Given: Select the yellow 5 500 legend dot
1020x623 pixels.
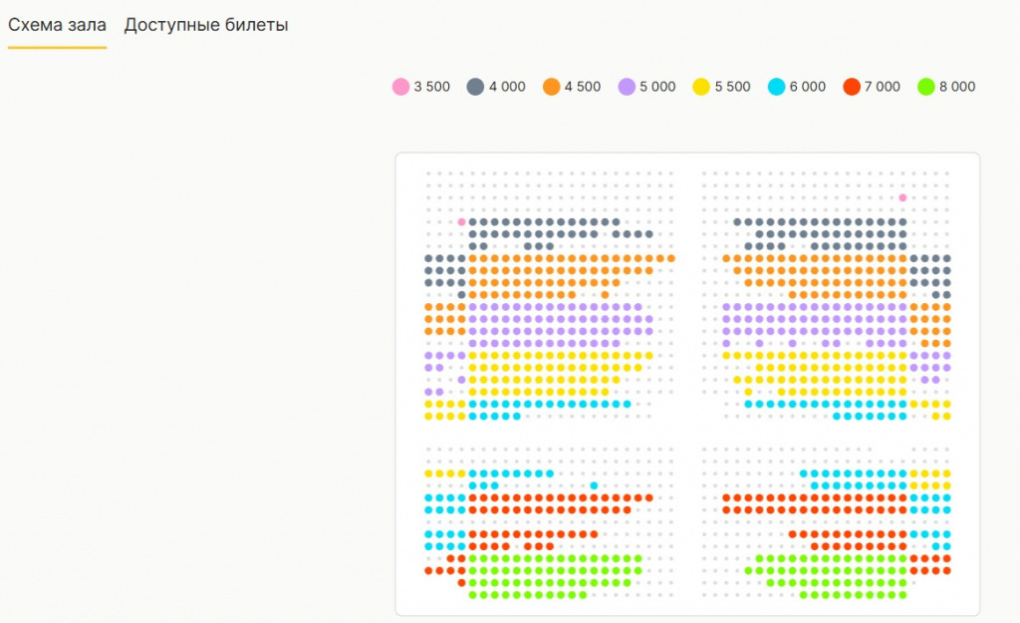Looking at the screenshot, I should coord(701,87).
